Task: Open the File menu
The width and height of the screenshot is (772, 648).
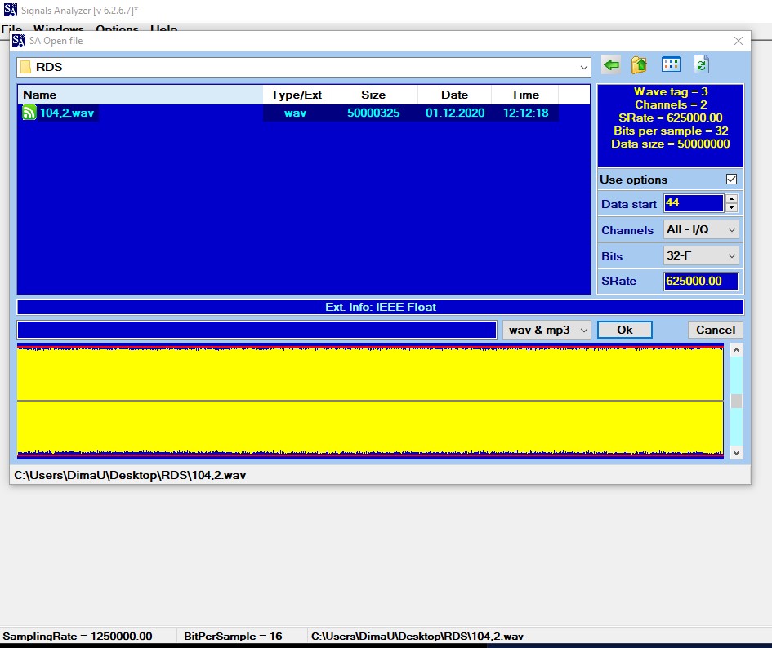Action: [x=11, y=29]
